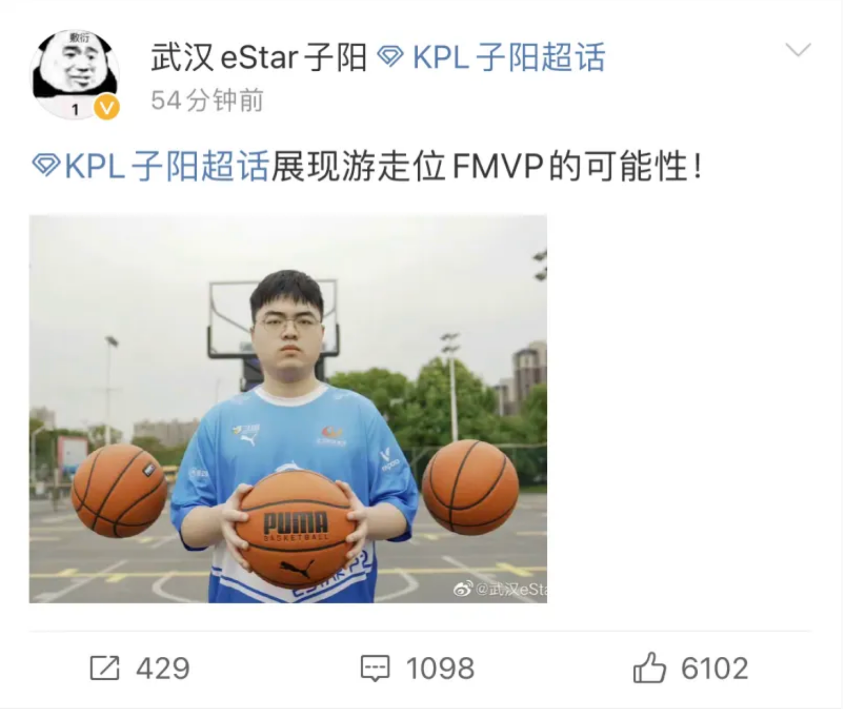Tap the post text 展现游走位FMVP的可能性
The width and height of the screenshot is (843, 709).
pyautogui.click(x=486, y=166)
